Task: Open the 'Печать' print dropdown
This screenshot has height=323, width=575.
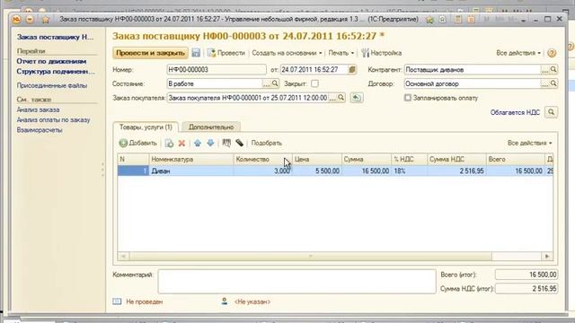Action: 341,53
